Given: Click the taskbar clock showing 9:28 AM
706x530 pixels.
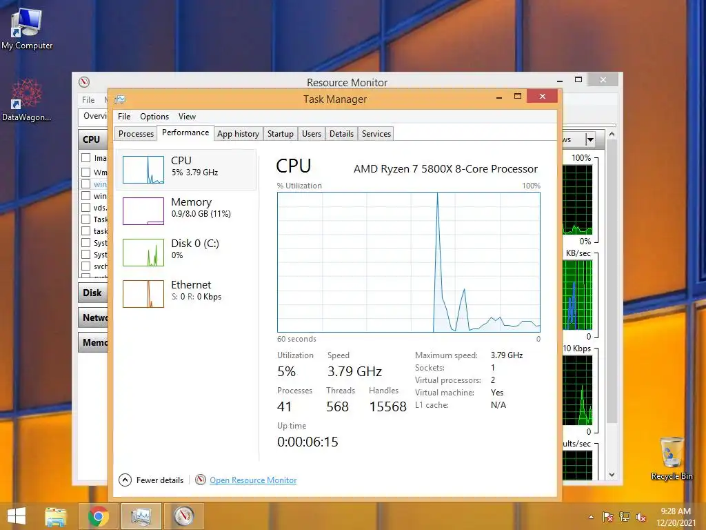Looking at the screenshot, I should pyautogui.click(x=676, y=517).
